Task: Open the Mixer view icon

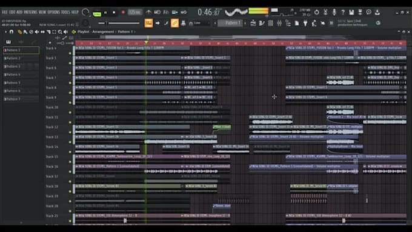Action: click(279, 23)
